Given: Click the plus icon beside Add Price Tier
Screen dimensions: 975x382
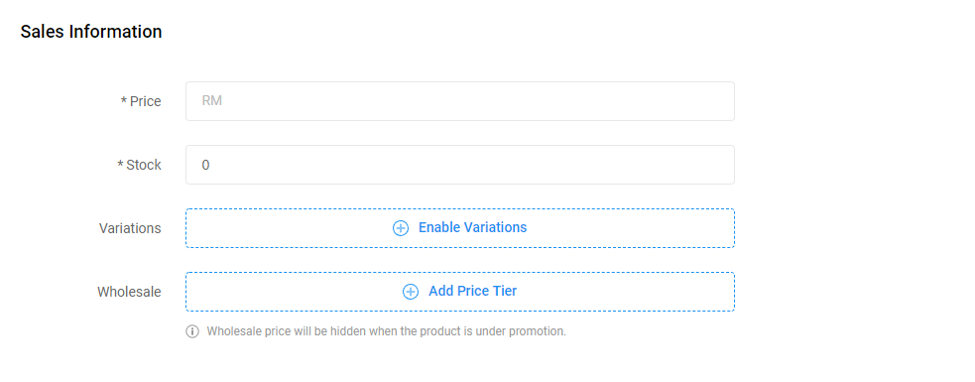Looking at the screenshot, I should [x=411, y=292].
